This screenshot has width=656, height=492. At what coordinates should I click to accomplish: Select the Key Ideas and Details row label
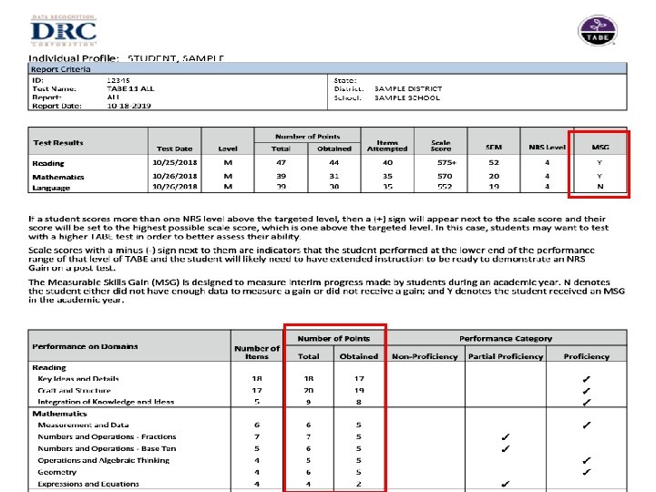click(x=78, y=379)
